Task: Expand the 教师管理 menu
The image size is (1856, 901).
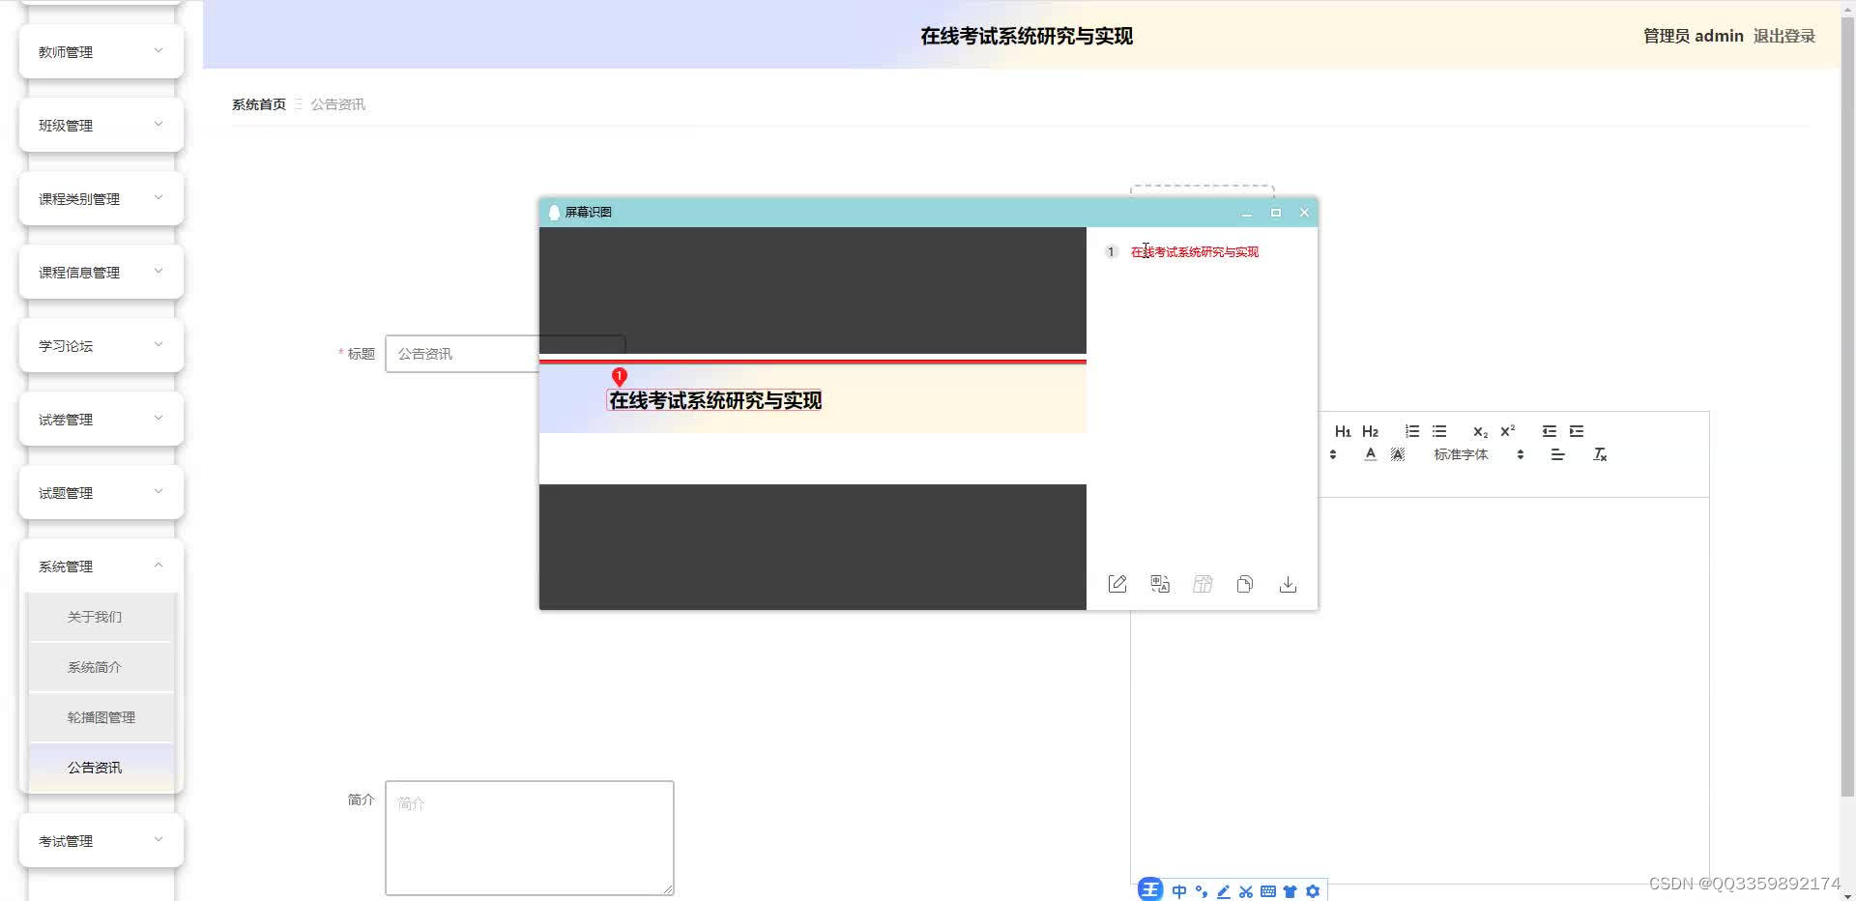Action: click(101, 51)
